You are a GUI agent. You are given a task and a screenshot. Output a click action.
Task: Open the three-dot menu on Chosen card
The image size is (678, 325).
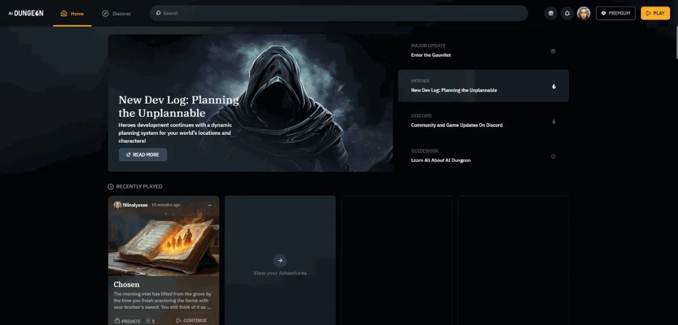(210, 205)
